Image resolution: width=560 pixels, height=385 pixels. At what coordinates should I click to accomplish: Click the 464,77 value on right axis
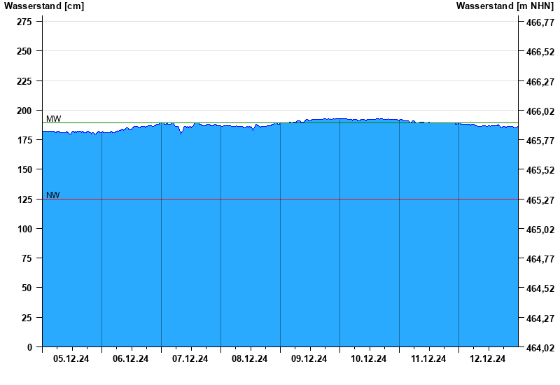[x=540, y=259]
